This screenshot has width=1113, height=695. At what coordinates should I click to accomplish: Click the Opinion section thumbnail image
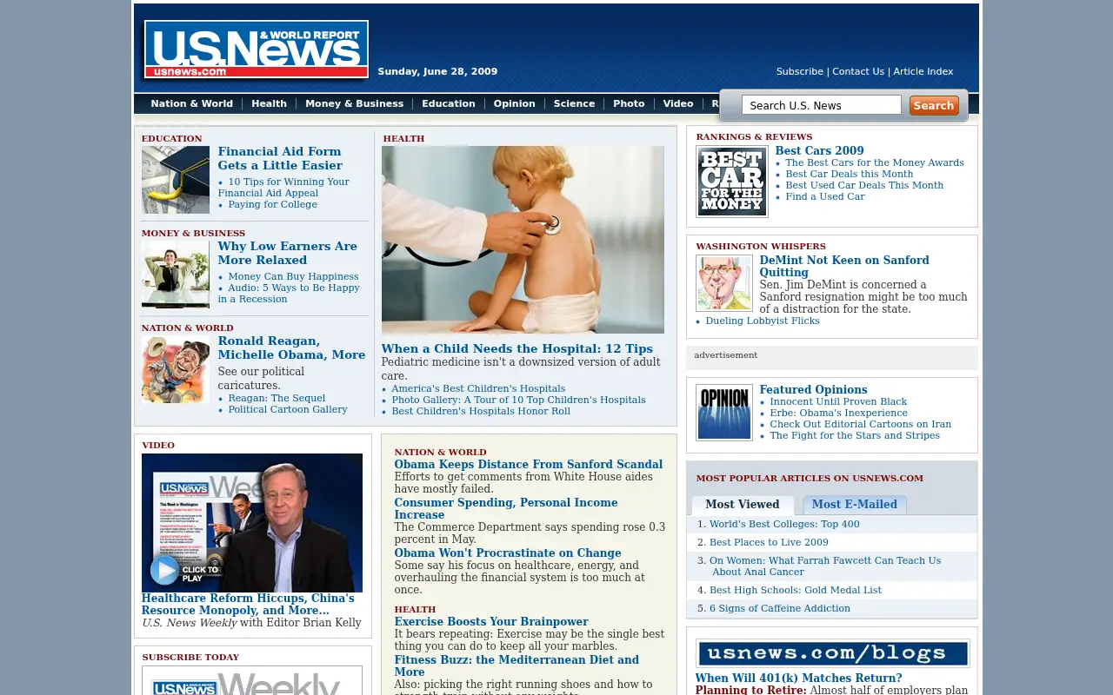(723, 412)
